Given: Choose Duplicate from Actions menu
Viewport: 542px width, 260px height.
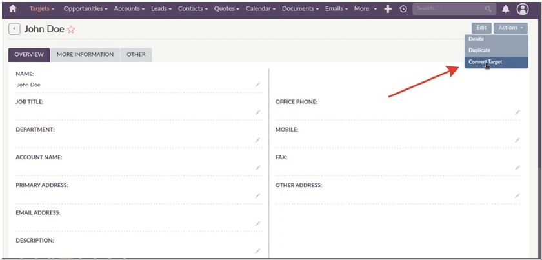Looking at the screenshot, I should (496, 50).
